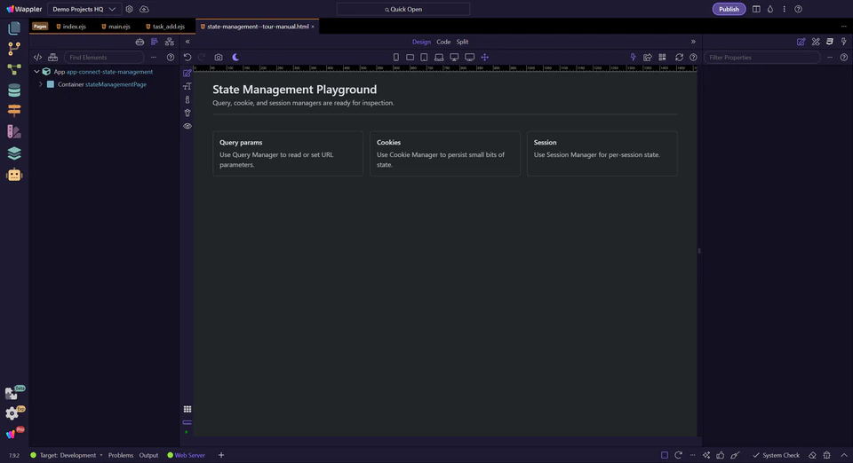Select the tablet viewport size
The width and height of the screenshot is (853, 463).
tap(425, 57)
